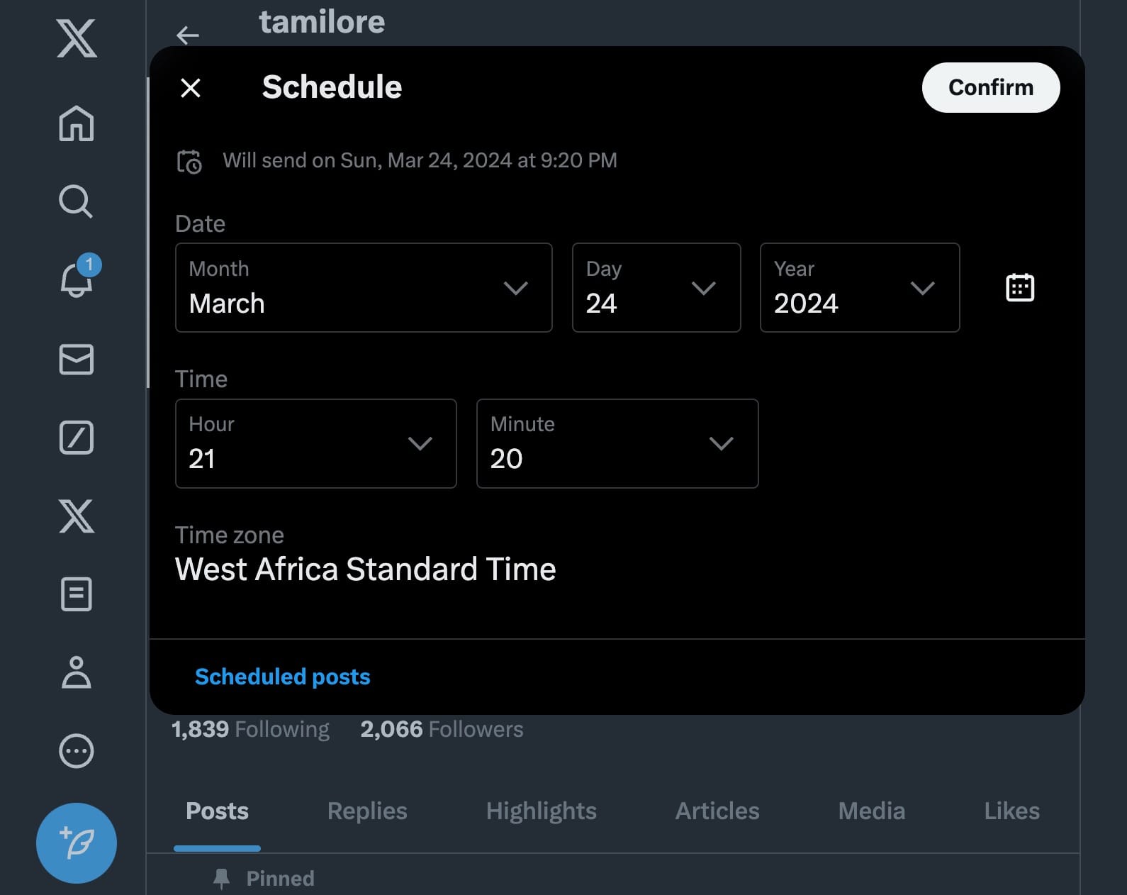Open the Search explore icon
Image resolution: width=1127 pixels, height=895 pixels.
point(76,201)
